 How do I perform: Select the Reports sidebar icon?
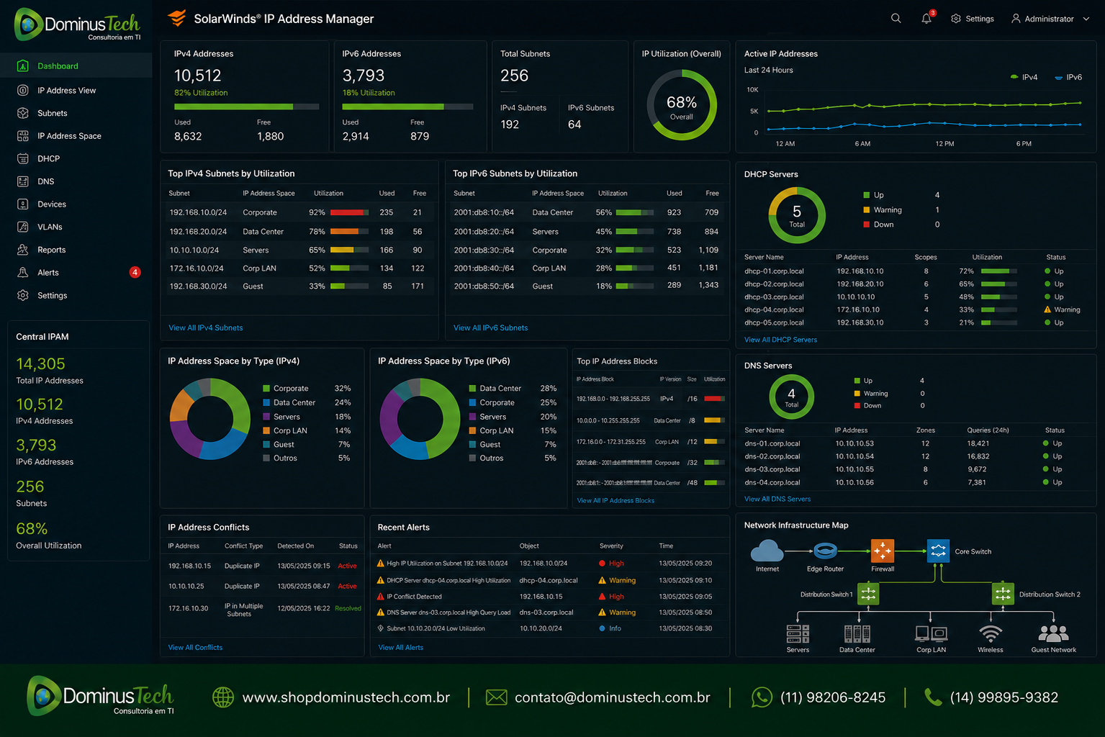point(23,250)
